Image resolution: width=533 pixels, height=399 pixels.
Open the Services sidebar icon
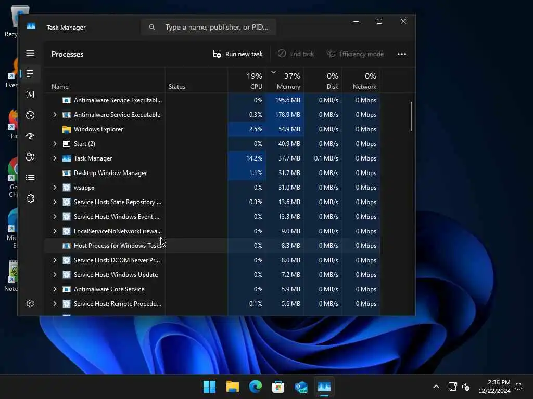30,198
